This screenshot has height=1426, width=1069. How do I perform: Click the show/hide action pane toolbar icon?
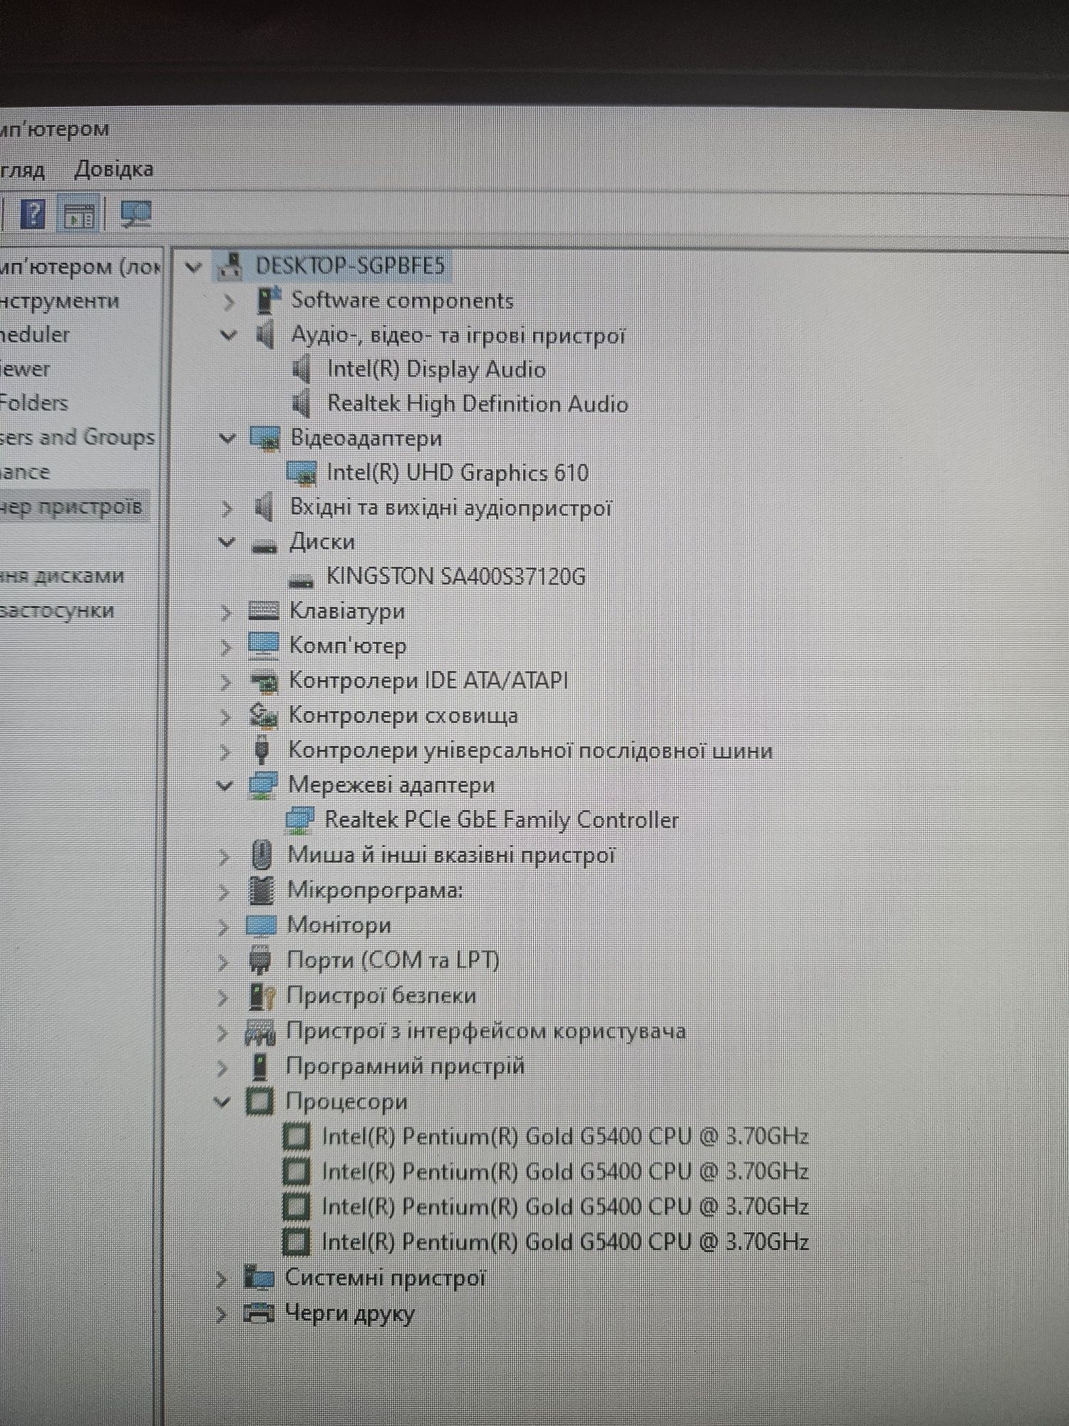(x=79, y=215)
